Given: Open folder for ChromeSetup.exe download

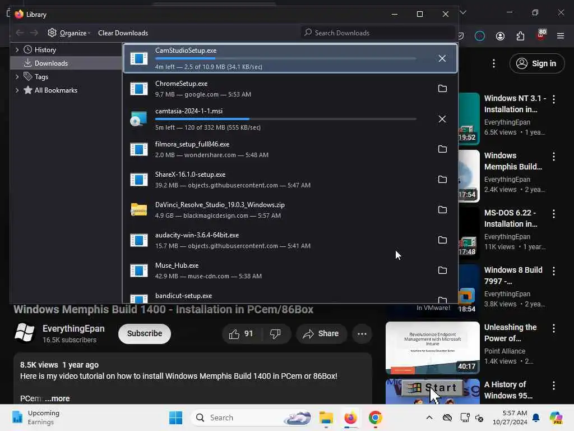Looking at the screenshot, I should 442,88.
